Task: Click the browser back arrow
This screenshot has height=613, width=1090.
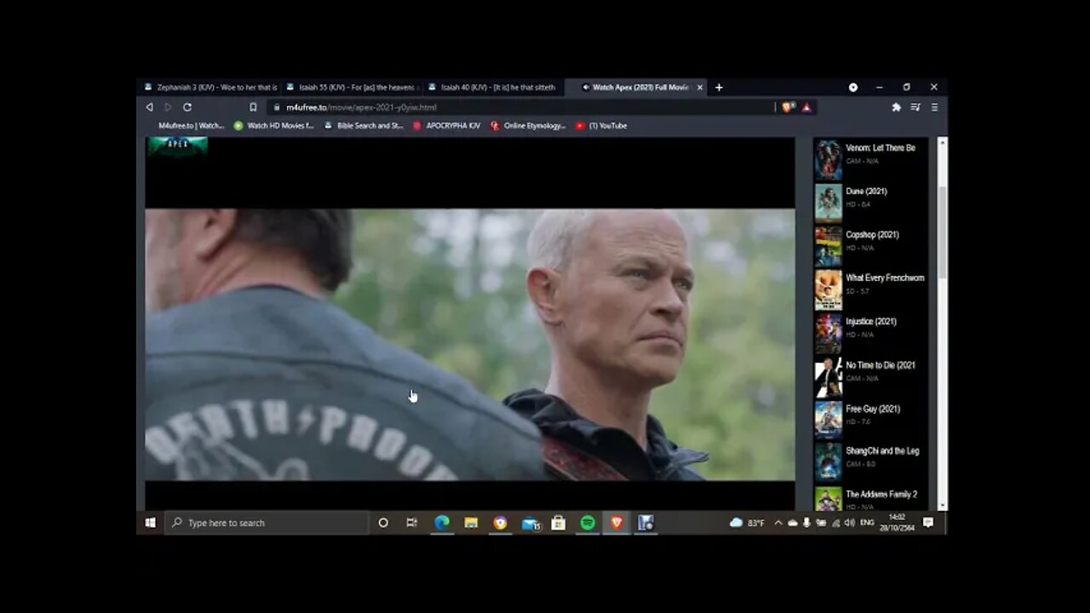Action: click(150, 107)
